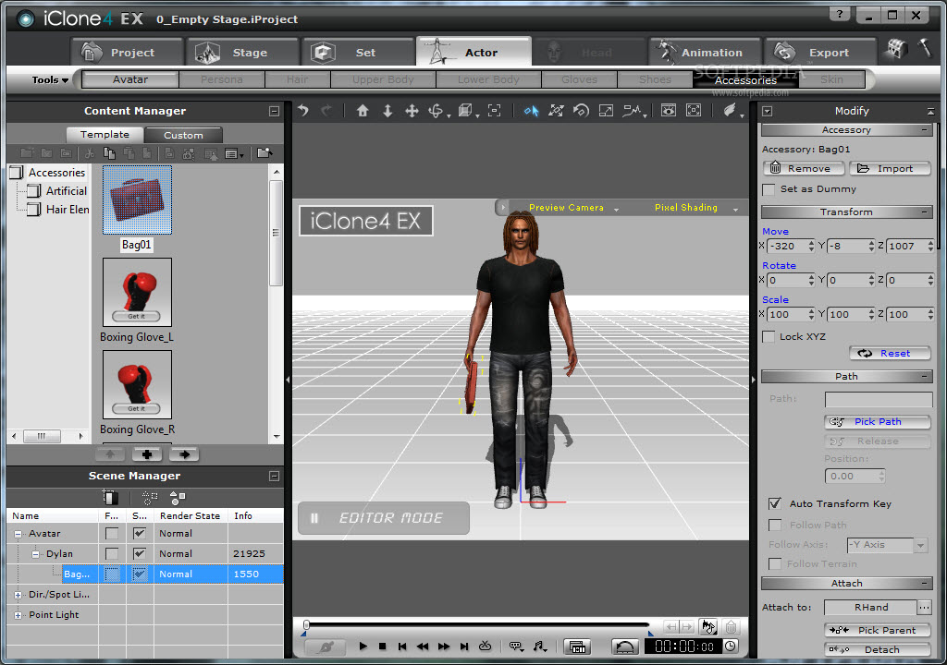Open the cube view mode icon
The width and height of the screenshot is (947, 665).
tap(465, 111)
